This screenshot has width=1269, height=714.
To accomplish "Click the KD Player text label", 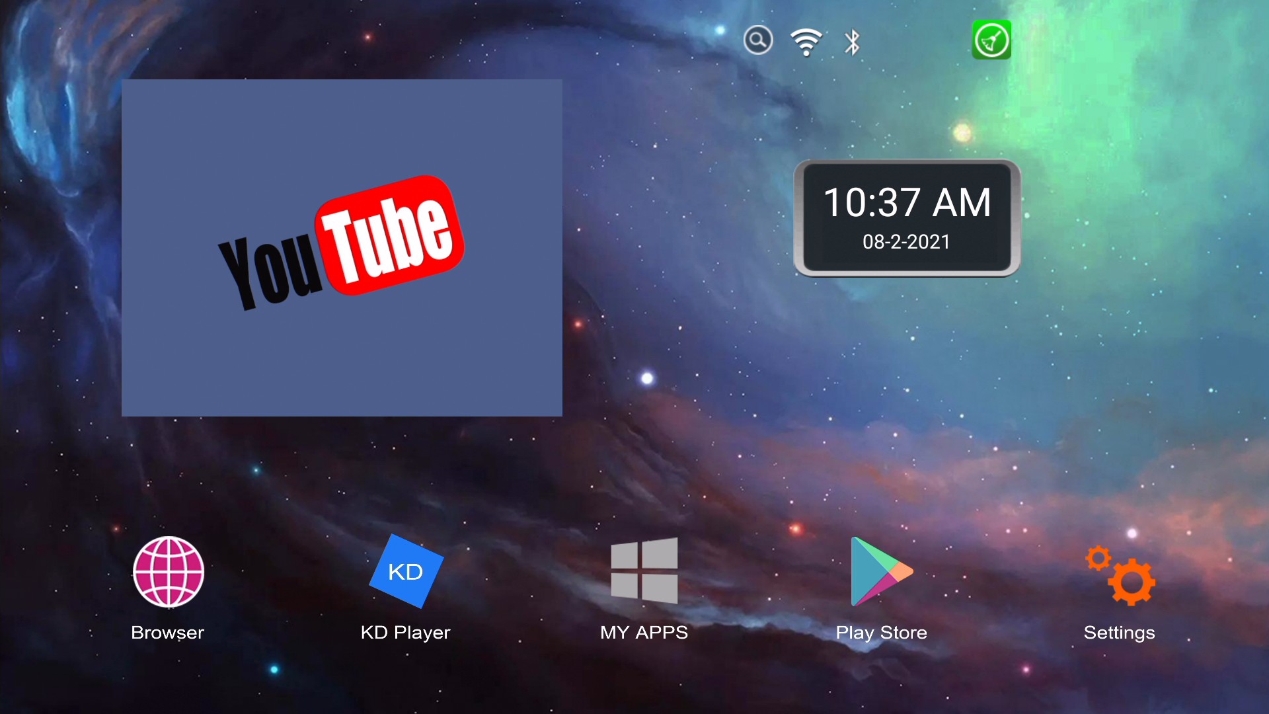I will click(x=406, y=633).
